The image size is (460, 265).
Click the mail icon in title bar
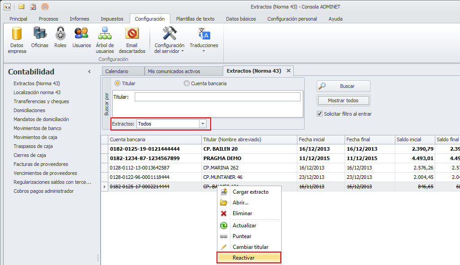[x=21, y=7]
